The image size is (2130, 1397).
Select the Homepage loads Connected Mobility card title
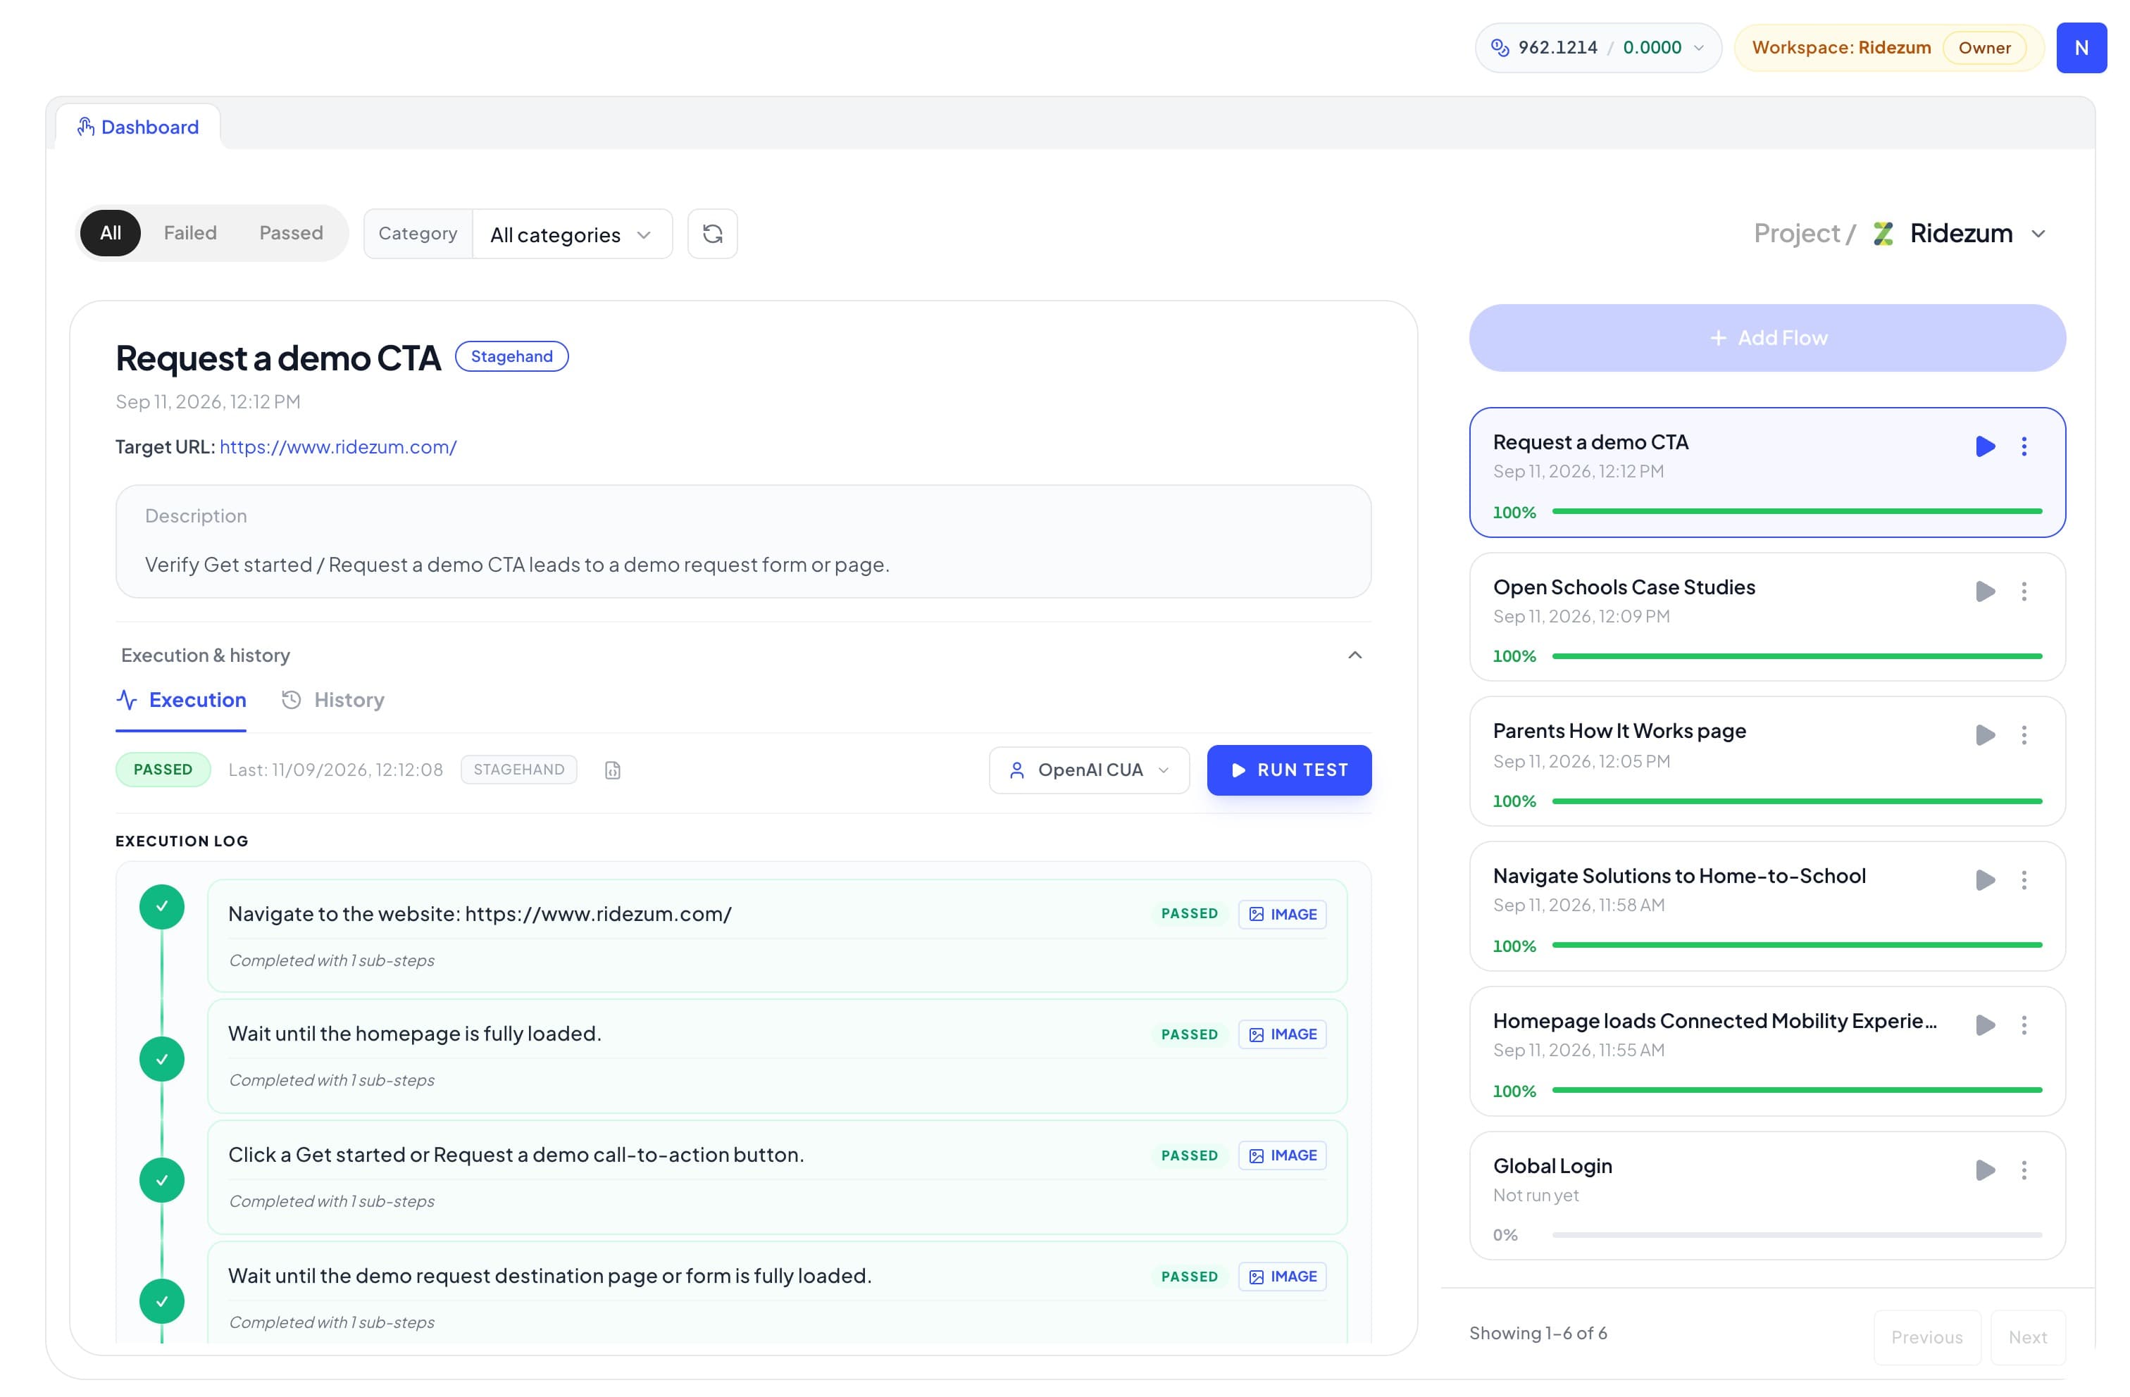click(1714, 1021)
